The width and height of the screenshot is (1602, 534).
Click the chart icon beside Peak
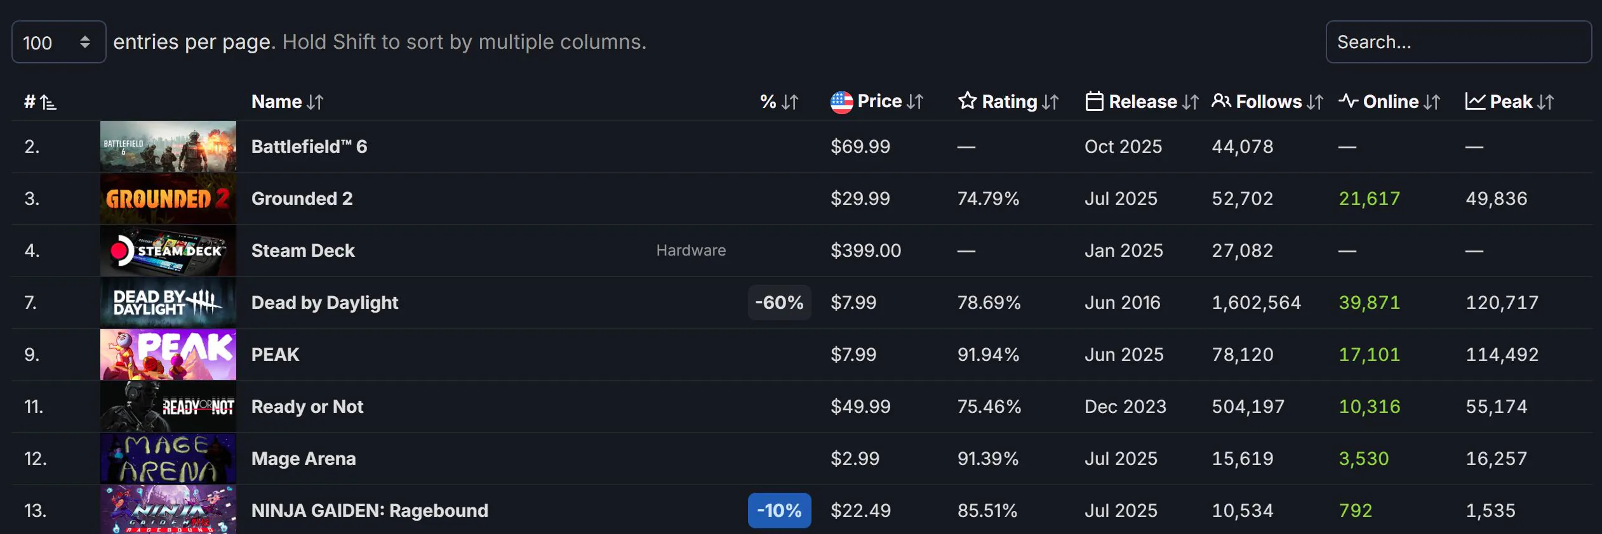point(1475,101)
